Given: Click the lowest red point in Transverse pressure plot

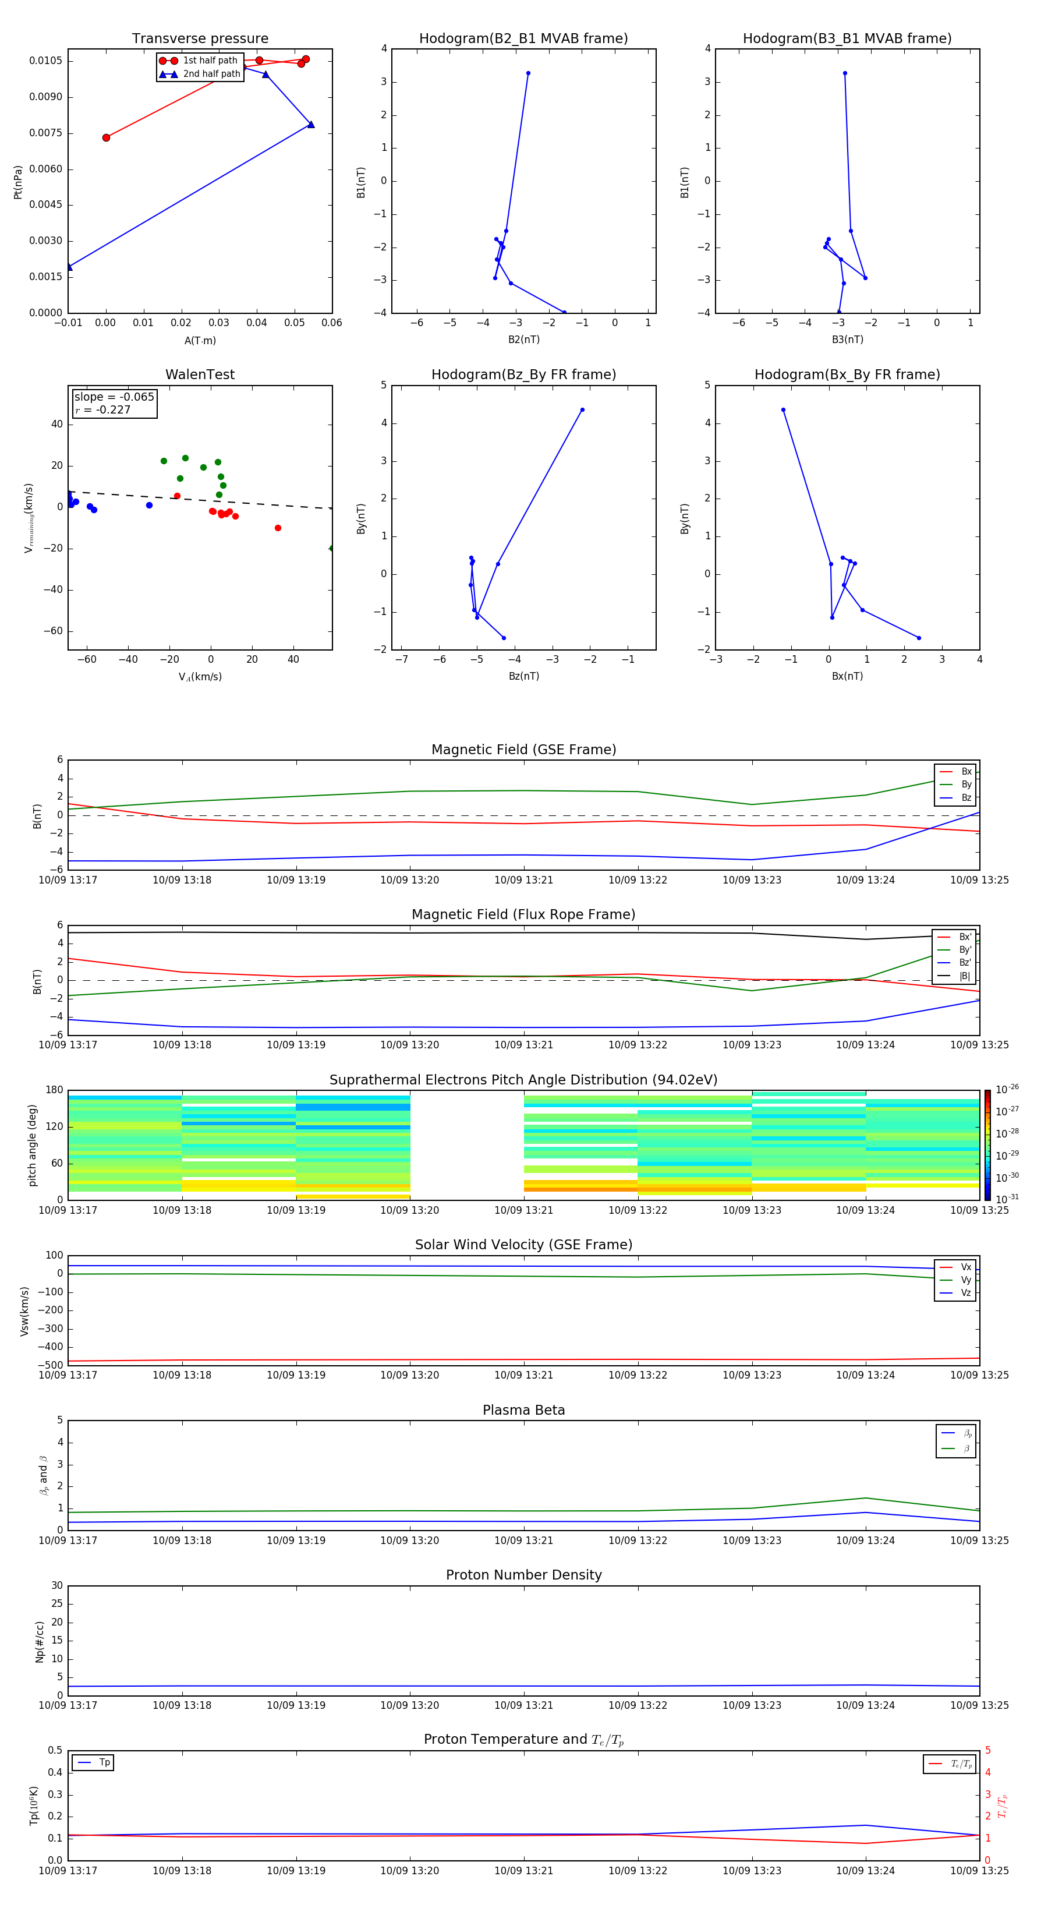Looking at the screenshot, I should click(106, 137).
